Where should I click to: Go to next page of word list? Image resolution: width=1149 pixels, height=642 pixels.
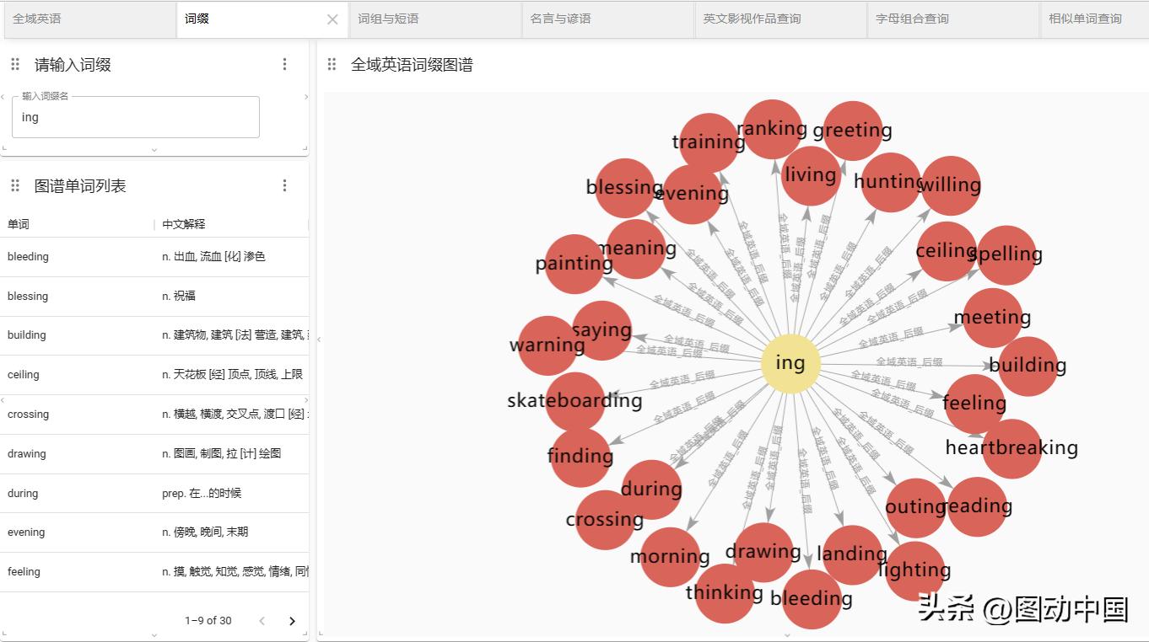(x=292, y=620)
